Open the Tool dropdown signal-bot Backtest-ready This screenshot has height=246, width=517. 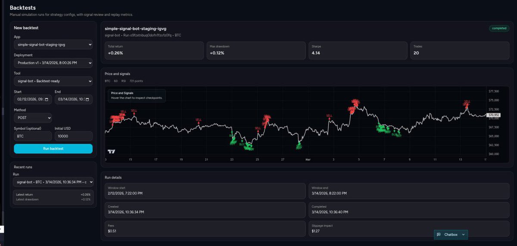pos(53,81)
